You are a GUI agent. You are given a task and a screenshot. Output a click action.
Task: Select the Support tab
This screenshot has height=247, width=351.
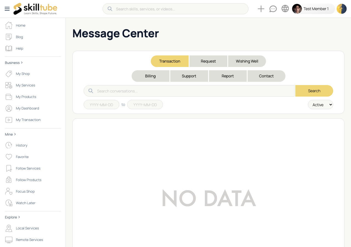pos(189,76)
